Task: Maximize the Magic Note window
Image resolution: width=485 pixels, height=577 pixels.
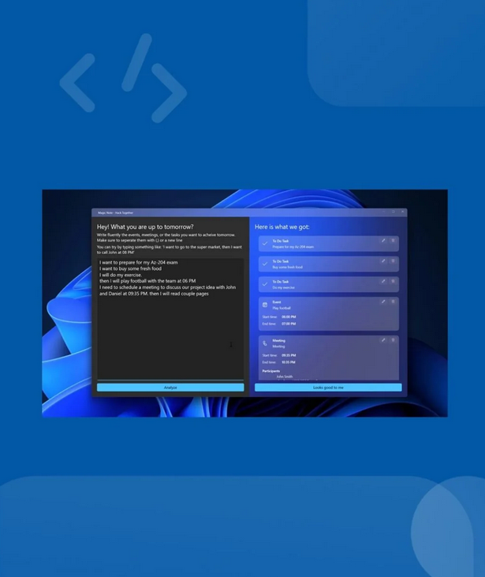Action: pyautogui.click(x=393, y=212)
